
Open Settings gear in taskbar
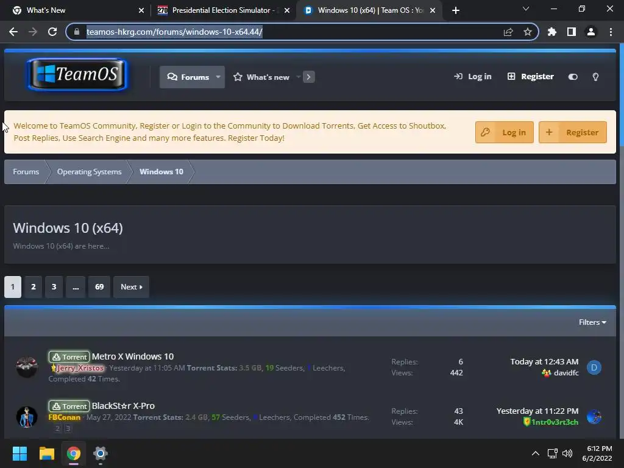[101, 453]
